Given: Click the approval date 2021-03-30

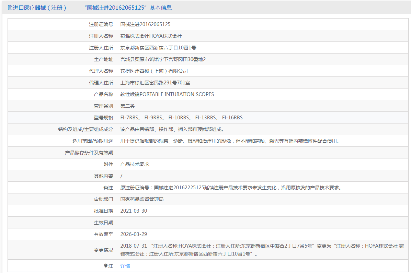Looking at the screenshot, I should click(134, 211).
